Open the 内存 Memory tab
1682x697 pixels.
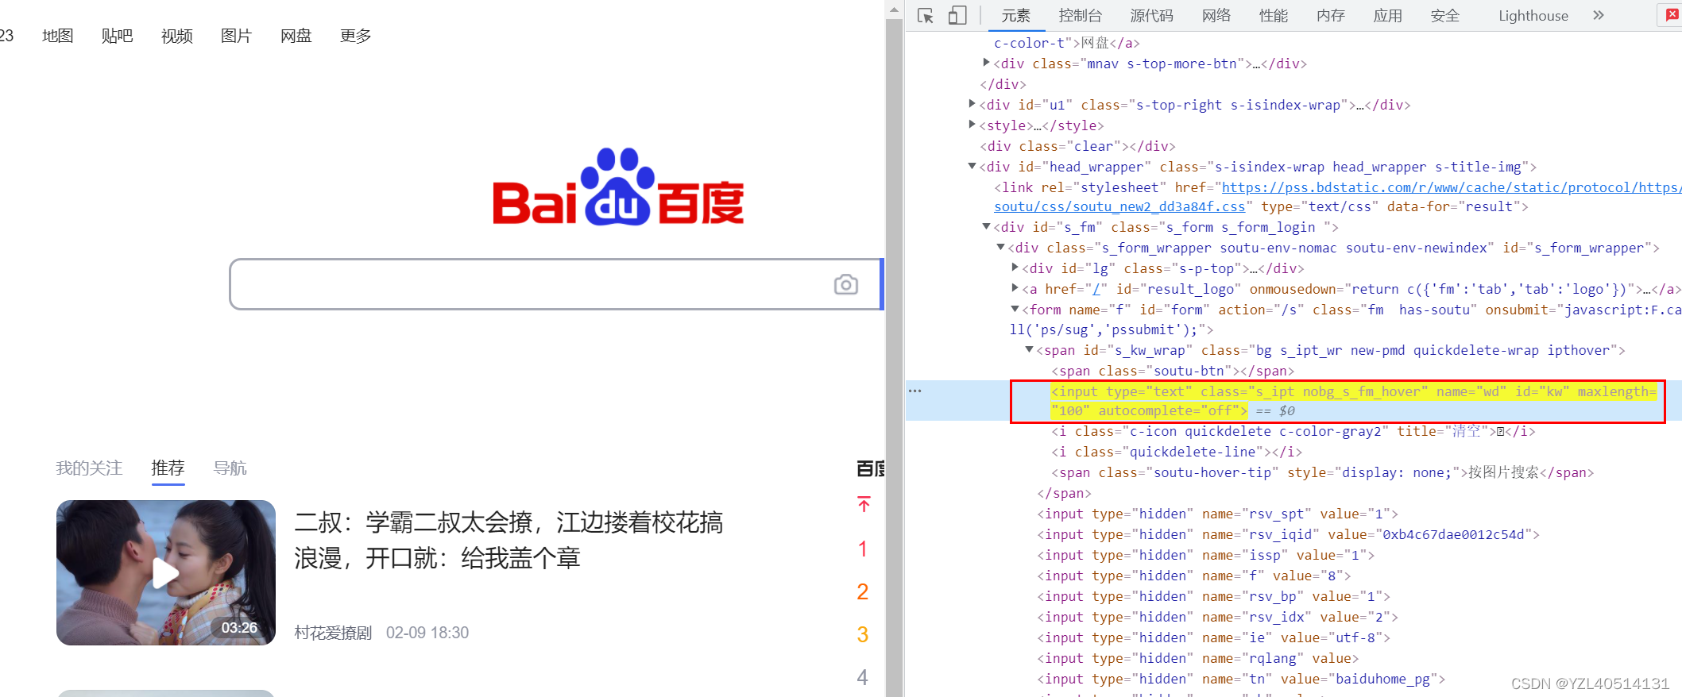coord(1331,16)
